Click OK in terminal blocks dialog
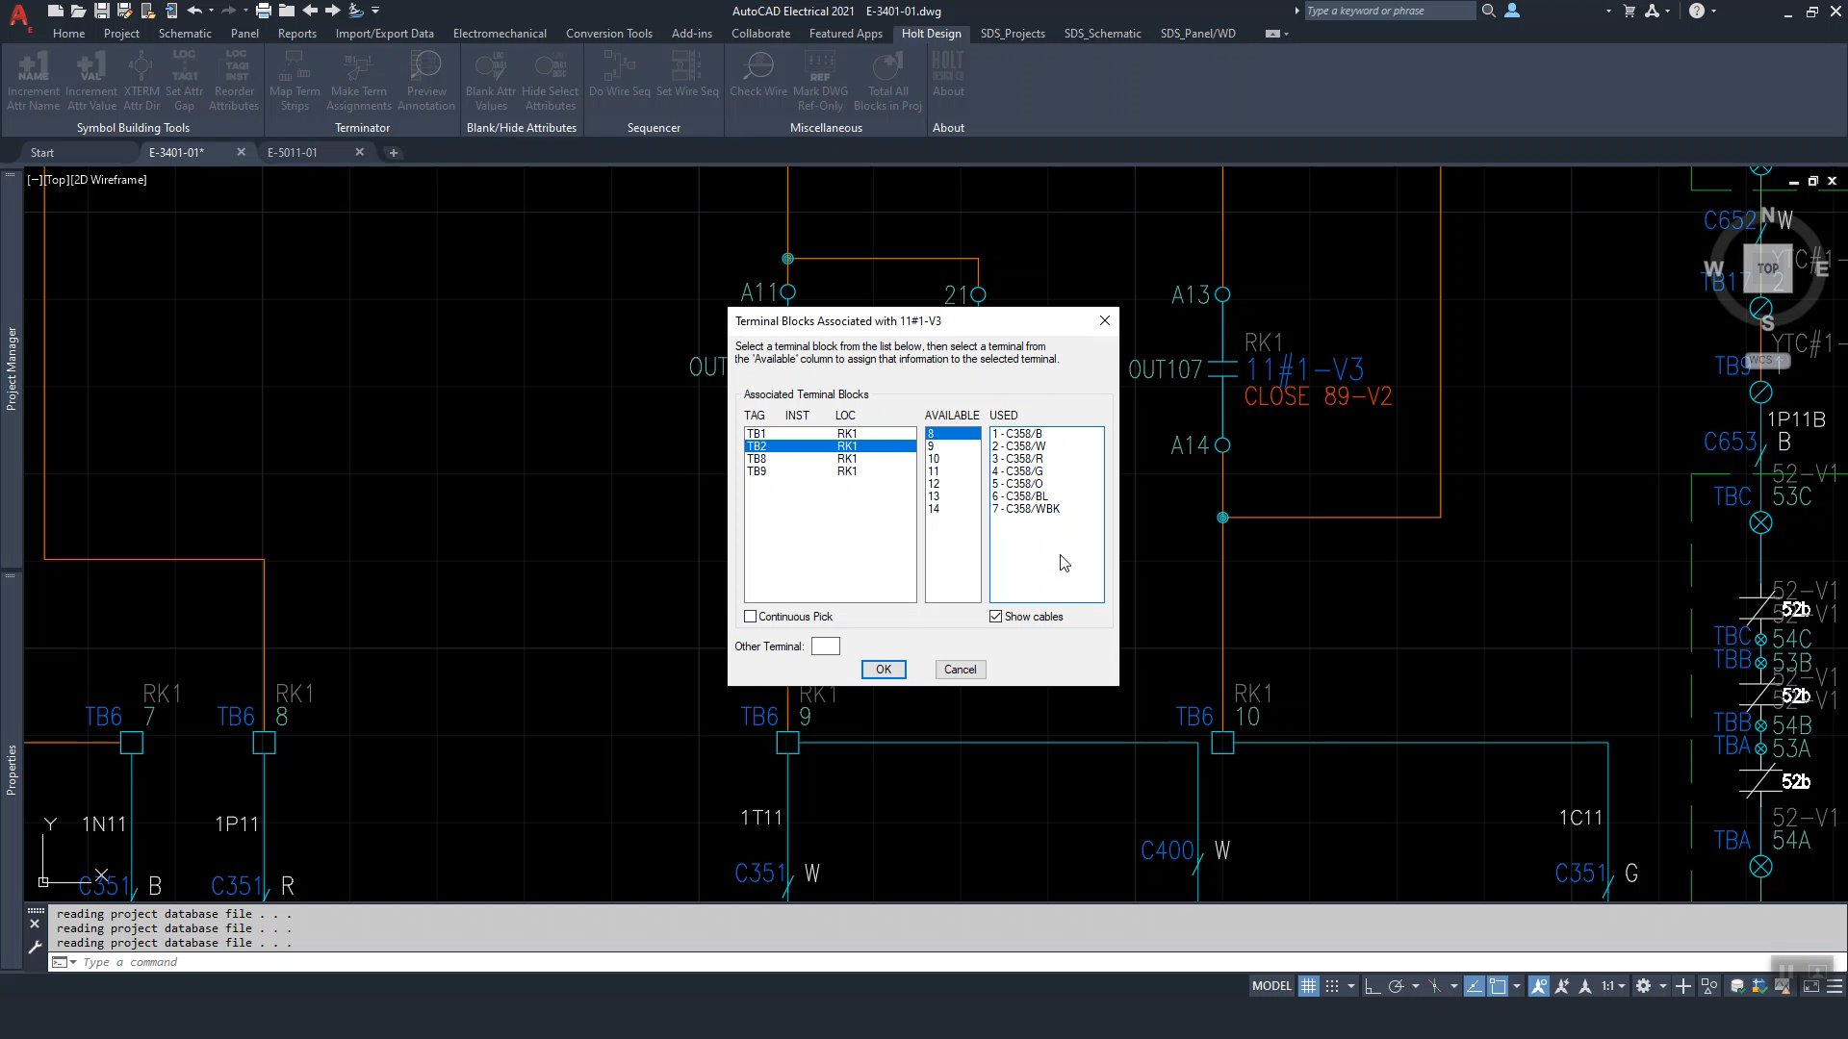Viewport: 1848px width, 1039px height. click(883, 670)
